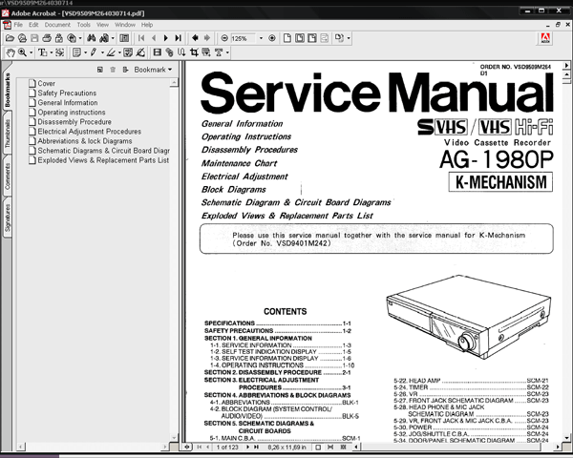Expand the Text Select tool arrow
573x458 pixels.
tap(52, 53)
